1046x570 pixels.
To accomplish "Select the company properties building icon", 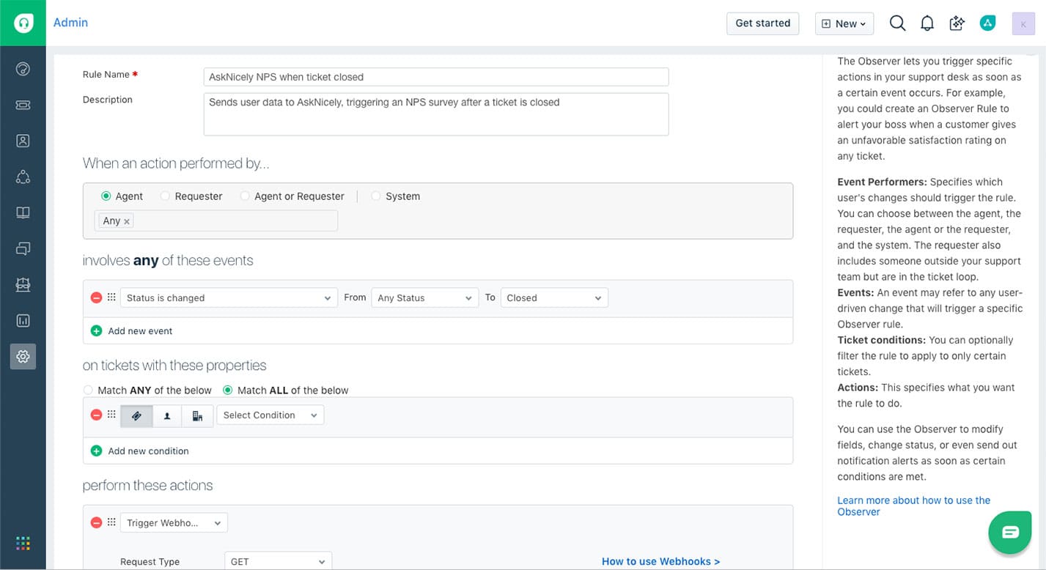I will (197, 415).
